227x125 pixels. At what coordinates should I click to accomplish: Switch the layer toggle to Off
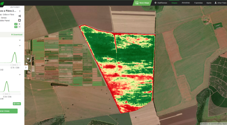click(19, 27)
